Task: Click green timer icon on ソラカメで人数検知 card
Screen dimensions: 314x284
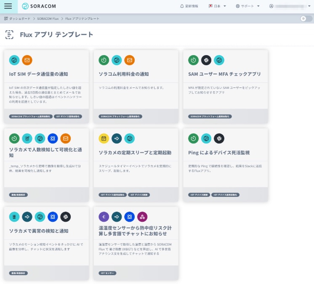Action: click(14, 138)
